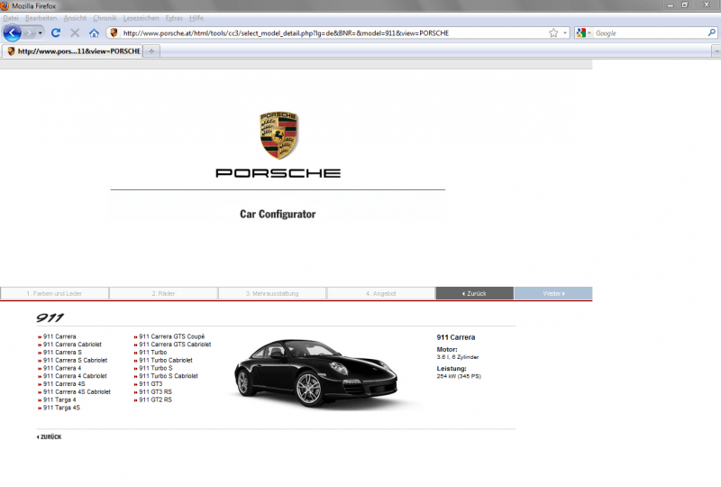Choose the 911 Carrera S link
Image resolution: width=721 pixels, height=487 pixels.
(62, 352)
